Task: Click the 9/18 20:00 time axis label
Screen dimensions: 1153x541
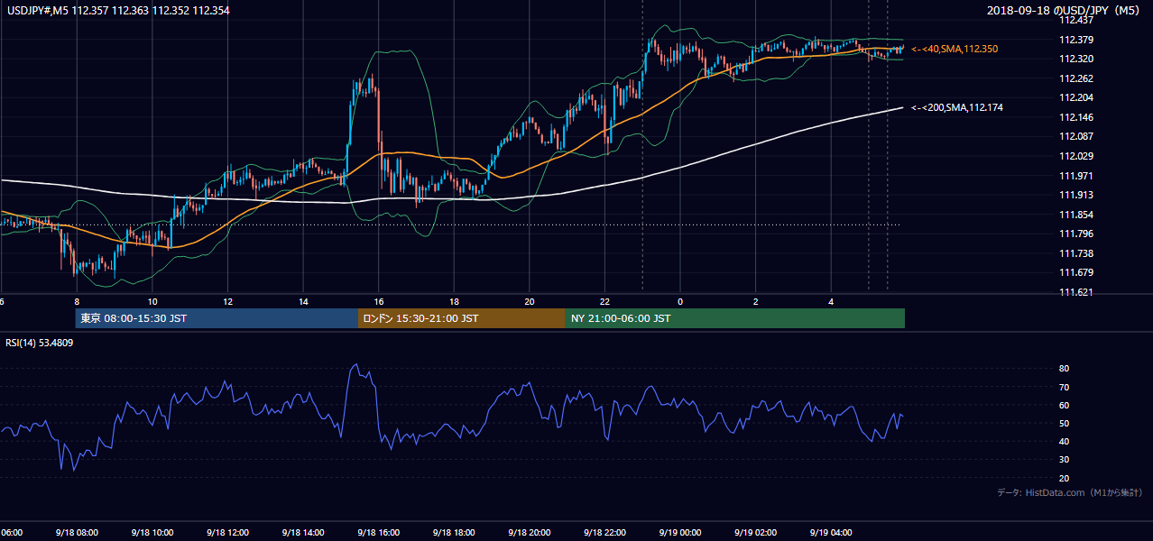Action: coord(529,532)
